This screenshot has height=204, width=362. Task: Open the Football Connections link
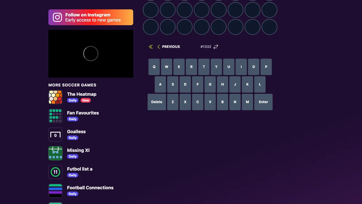click(x=90, y=188)
